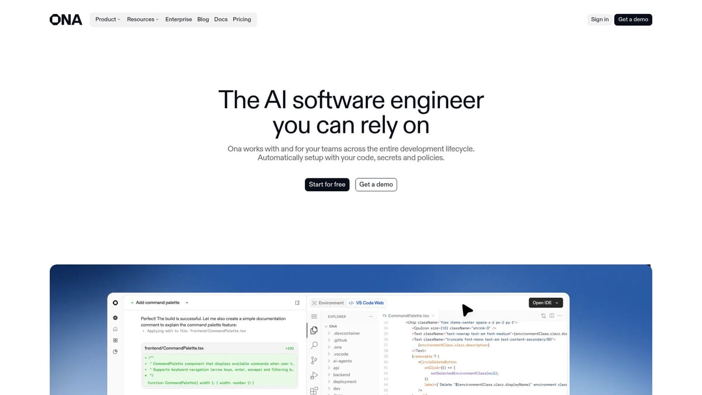Expand the deployment folder
702x395 pixels.
pos(343,382)
